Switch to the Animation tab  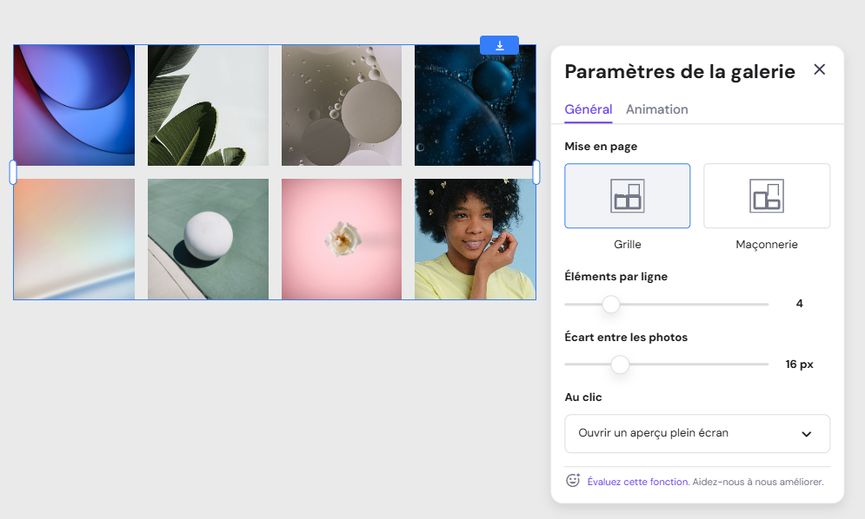656,109
